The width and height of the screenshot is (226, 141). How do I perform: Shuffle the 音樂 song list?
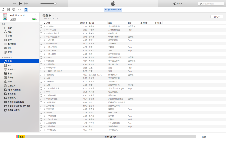[54, 15]
